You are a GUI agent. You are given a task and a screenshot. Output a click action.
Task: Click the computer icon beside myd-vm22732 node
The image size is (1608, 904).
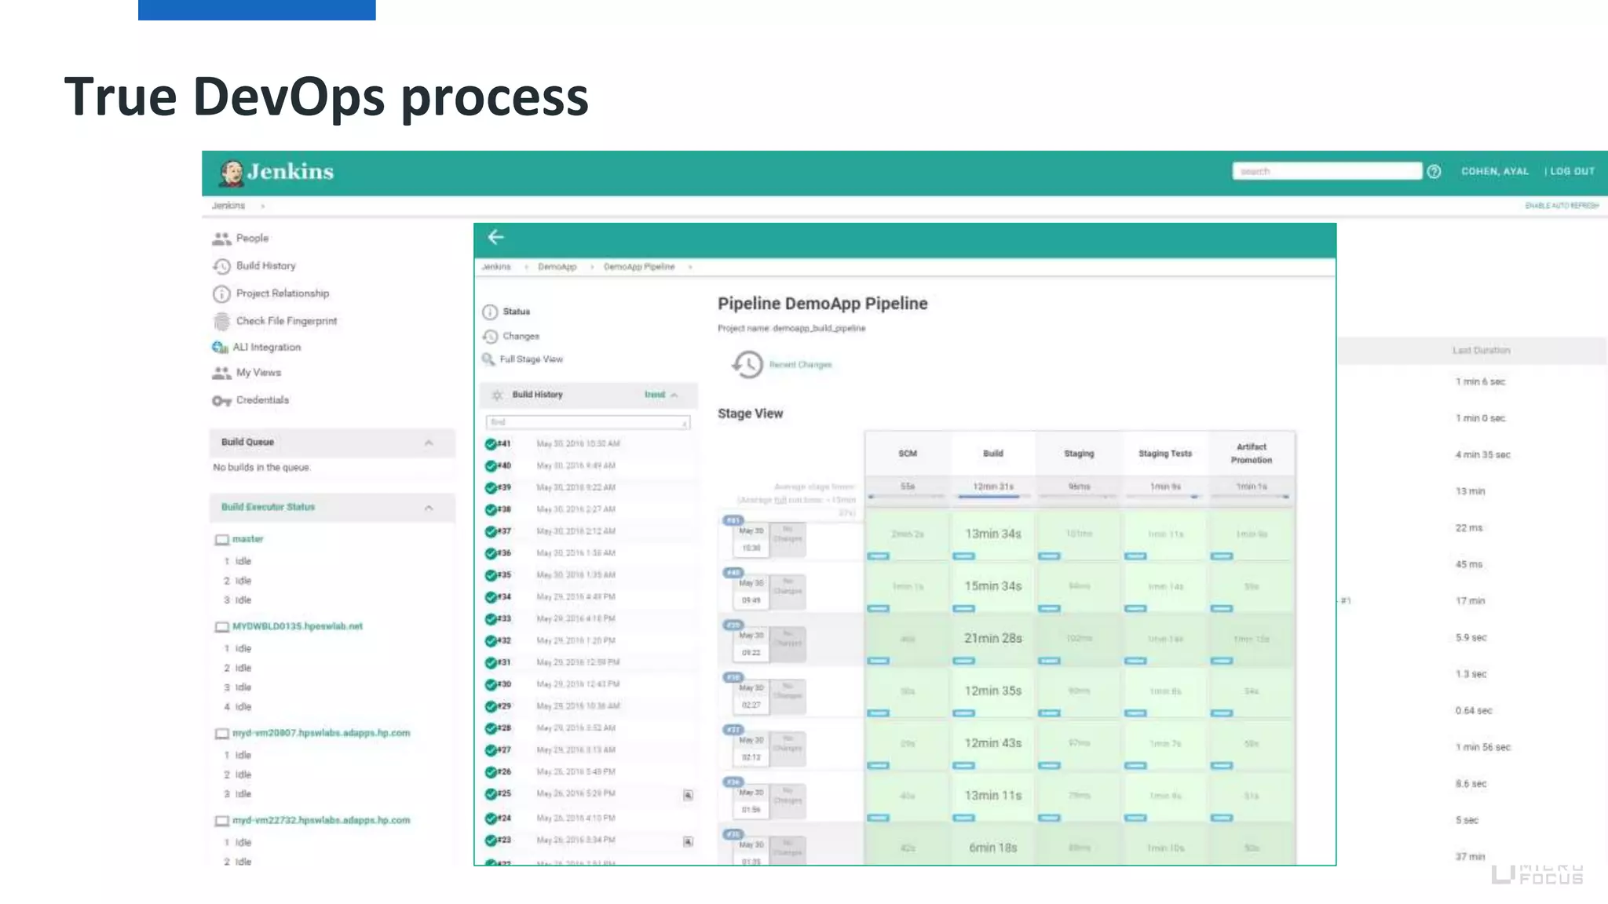[x=222, y=821]
